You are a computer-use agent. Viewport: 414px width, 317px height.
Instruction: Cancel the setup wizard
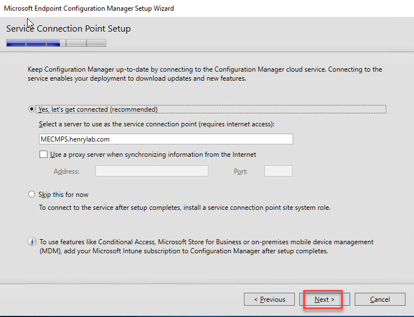[x=380, y=300]
